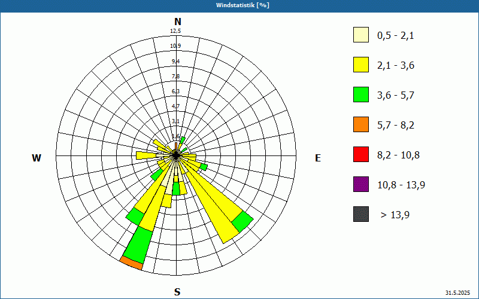Image resolution: width=479 pixels, height=299 pixels.
Task: Click the 10,9 ring scale value
Action: pyautogui.click(x=175, y=46)
